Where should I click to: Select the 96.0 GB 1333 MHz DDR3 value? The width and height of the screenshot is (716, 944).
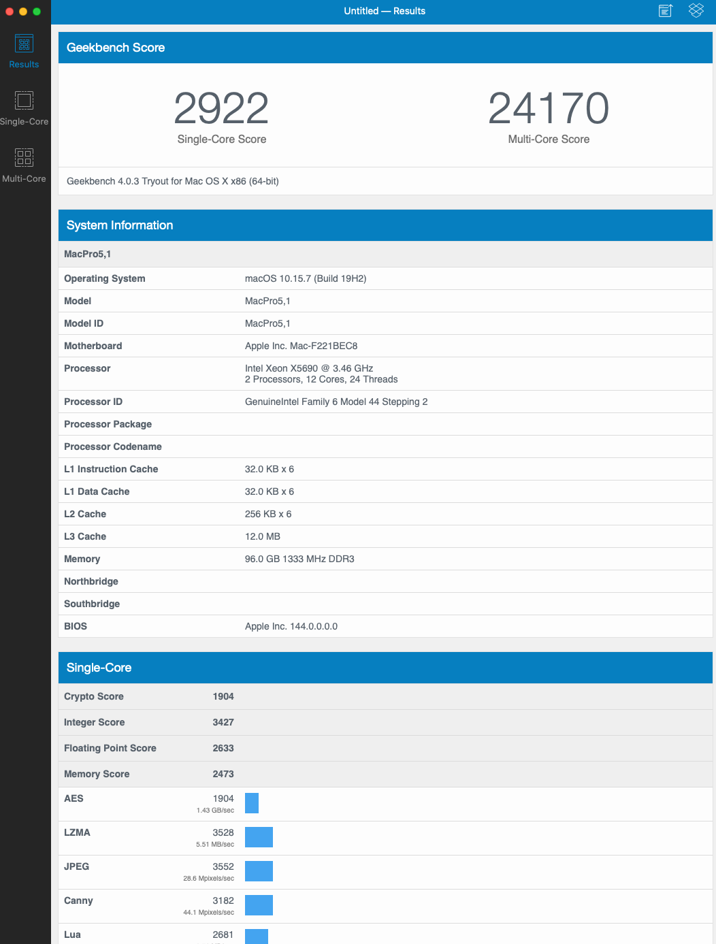click(299, 559)
